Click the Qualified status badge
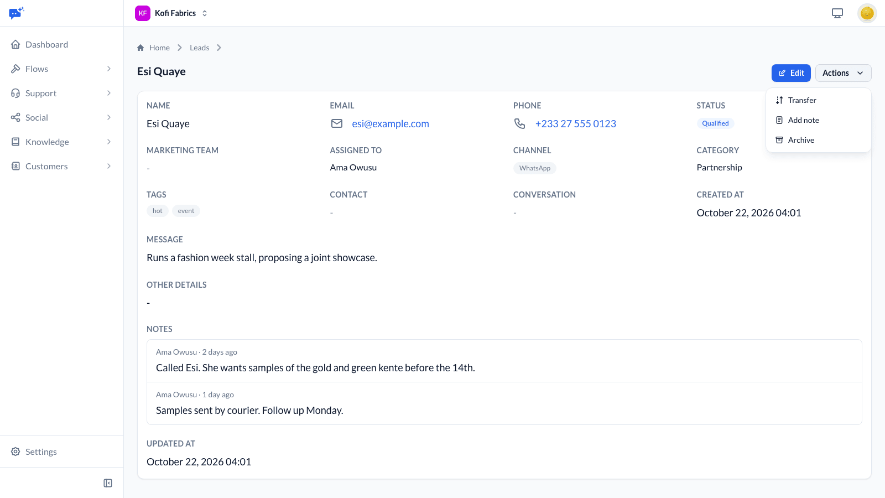The image size is (885, 498). [x=715, y=123]
